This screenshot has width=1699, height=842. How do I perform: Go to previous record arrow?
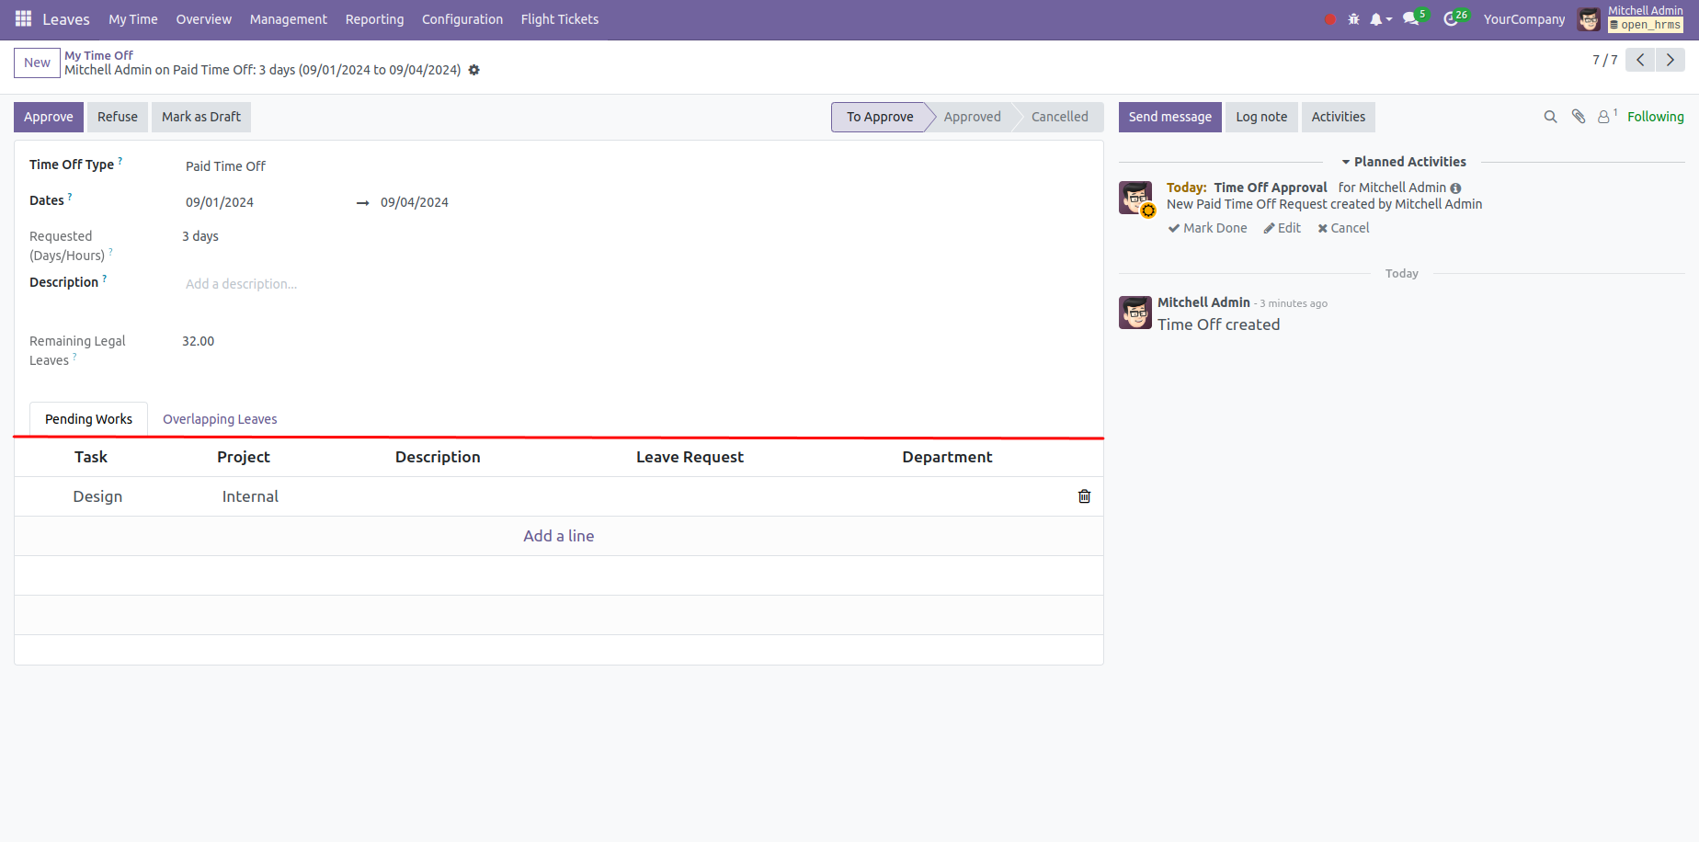pyautogui.click(x=1640, y=60)
